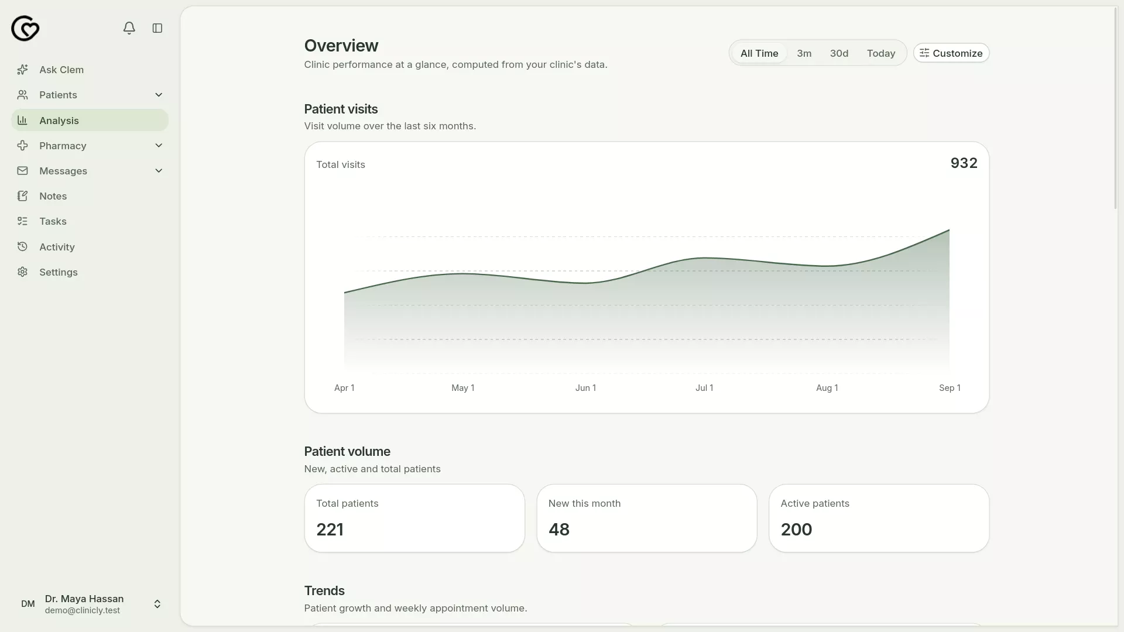The image size is (1124, 632).
Task: Collapse the sidebar panel icon
Action: [157, 28]
